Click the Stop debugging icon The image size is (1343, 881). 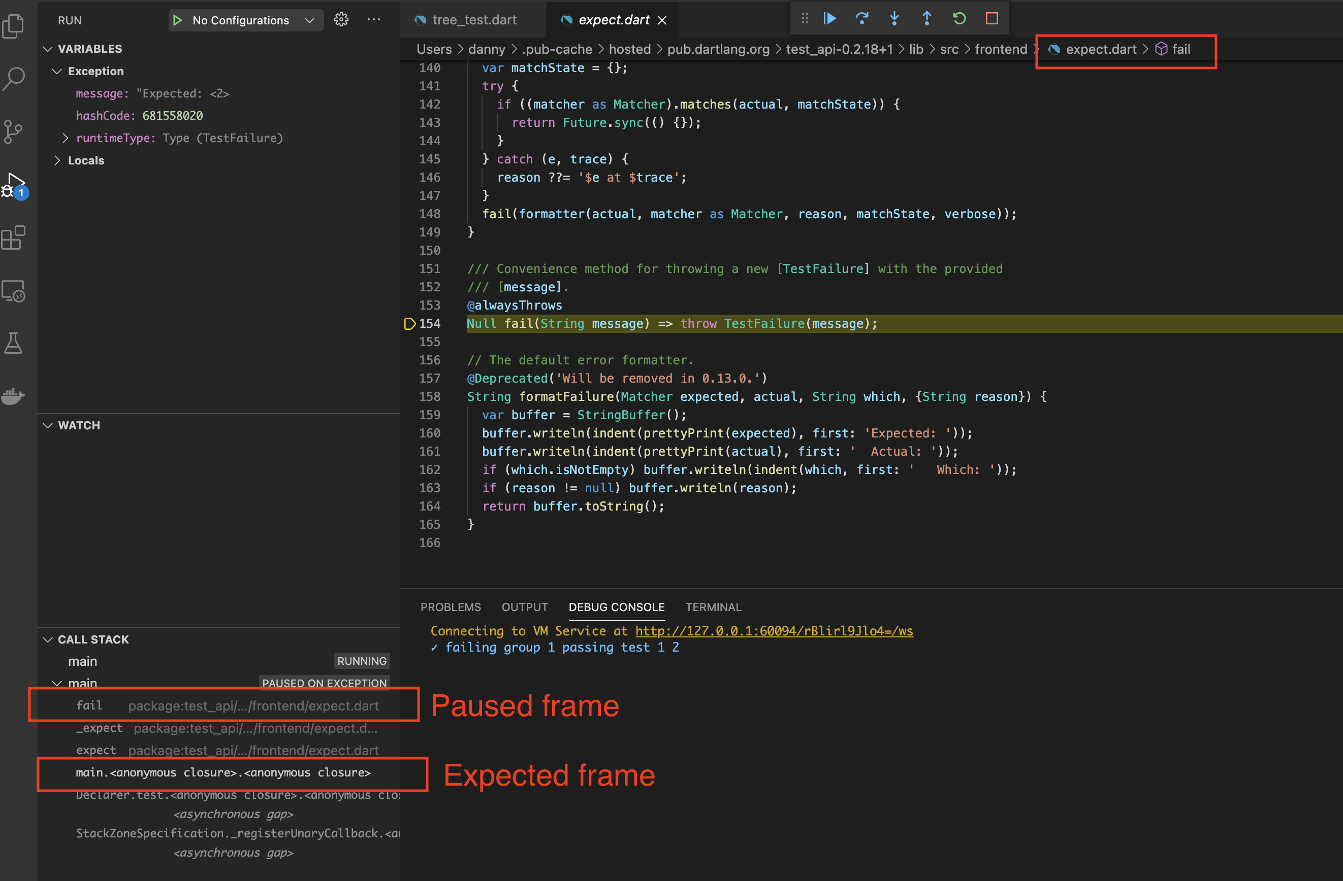click(x=992, y=18)
